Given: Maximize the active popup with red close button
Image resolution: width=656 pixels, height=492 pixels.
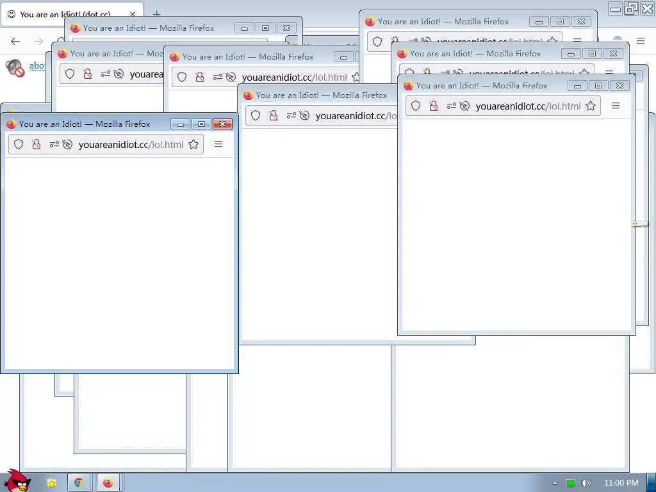Looking at the screenshot, I should 201,124.
